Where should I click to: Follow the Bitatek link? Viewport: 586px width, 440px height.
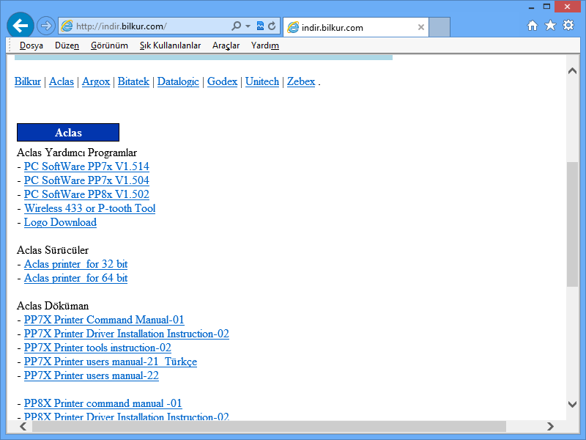coord(133,81)
